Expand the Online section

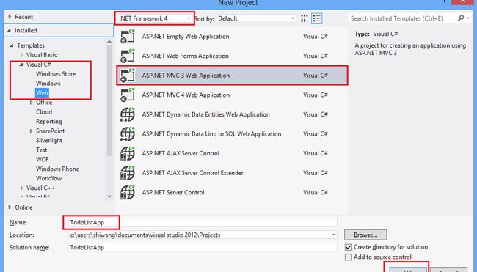[x=10, y=207]
